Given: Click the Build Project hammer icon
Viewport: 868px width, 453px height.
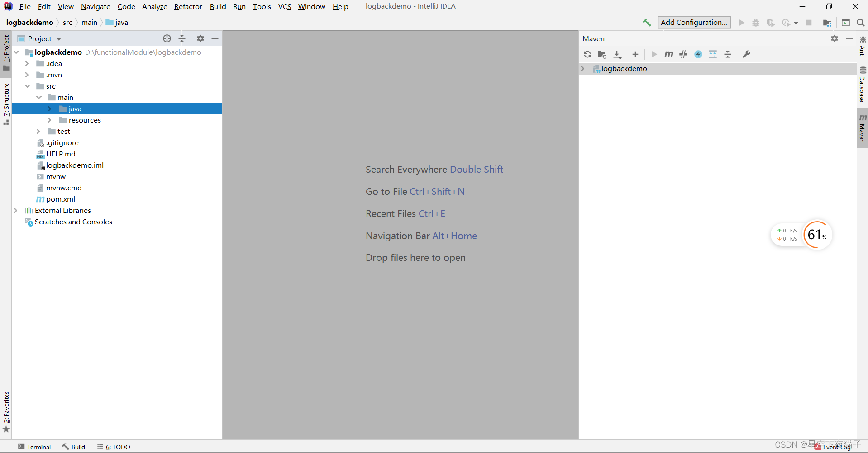Looking at the screenshot, I should point(647,23).
